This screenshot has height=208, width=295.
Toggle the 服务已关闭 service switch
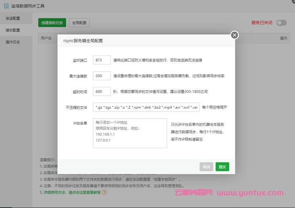282,23
